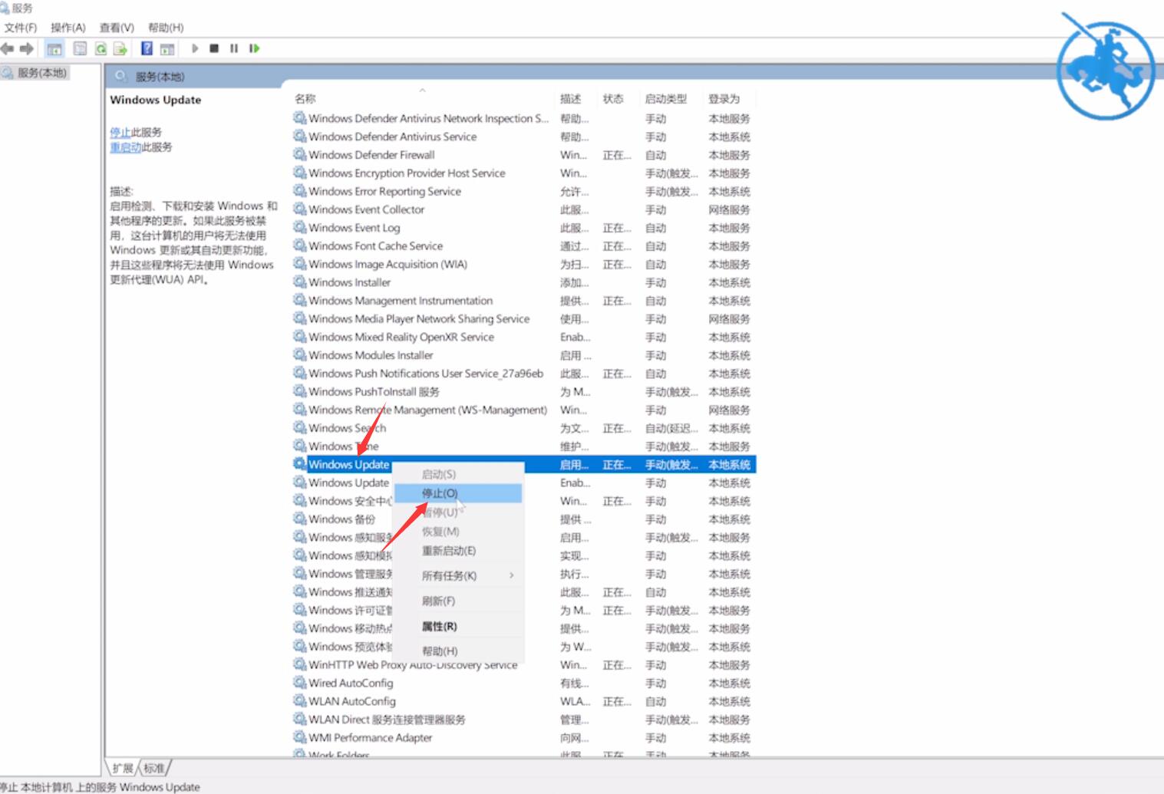This screenshot has width=1164, height=794.
Task: Click the 重启动 link for this service
Action: point(125,147)
